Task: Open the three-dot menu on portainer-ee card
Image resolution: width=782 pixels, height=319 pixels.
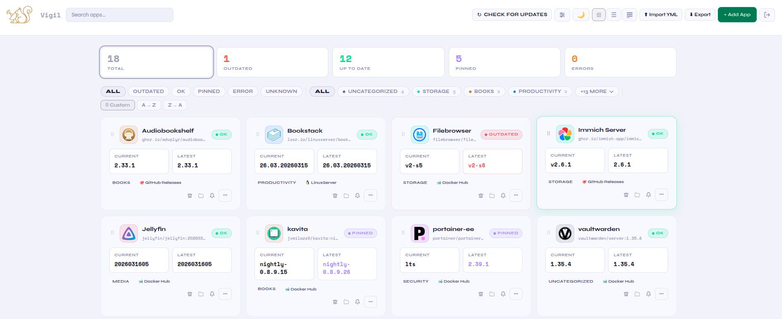Action: point(516,294)
